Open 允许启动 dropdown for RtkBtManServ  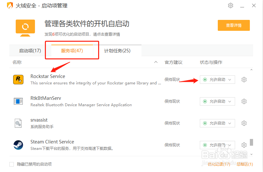click(217, 101)
